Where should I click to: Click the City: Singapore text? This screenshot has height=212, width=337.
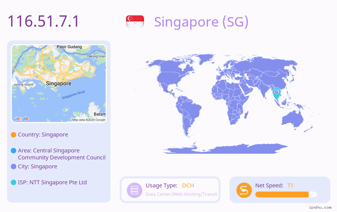point(38,166)
